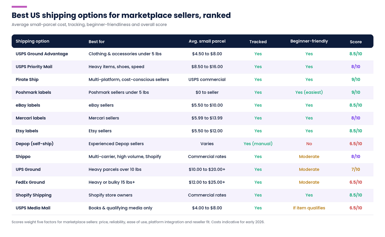
Task: Select the 'USPS Ground Advantage' row name
Action: click(x=42, y=54)
